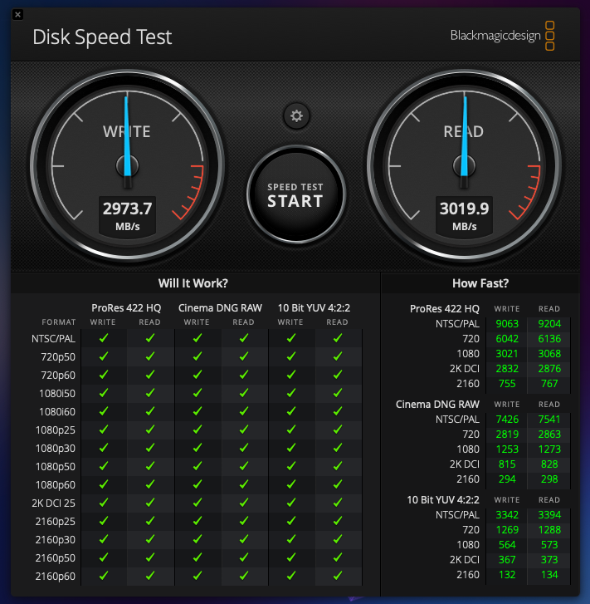
Task: Open settings with the gear icon
Action: [296, 115]
